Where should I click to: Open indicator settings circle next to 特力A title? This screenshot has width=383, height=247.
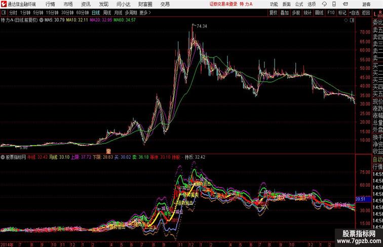point(41,20)
